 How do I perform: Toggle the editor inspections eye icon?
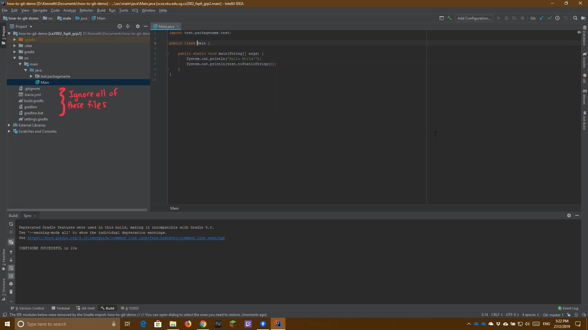[579, 32]
